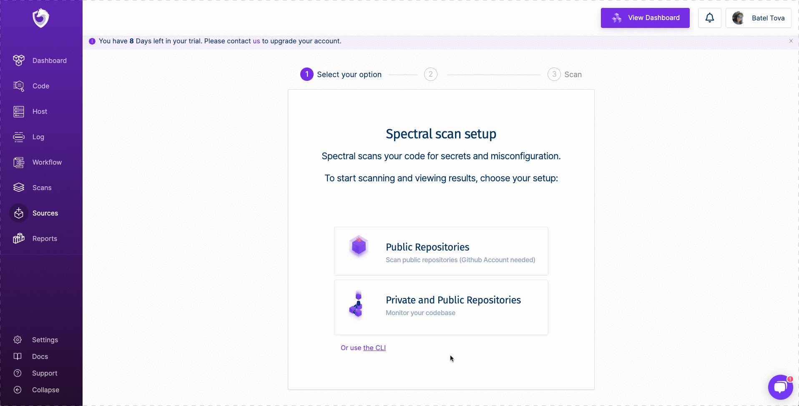Select the Code search icon
The width and height of the screenshot is (799, 406).
(19, 86)
